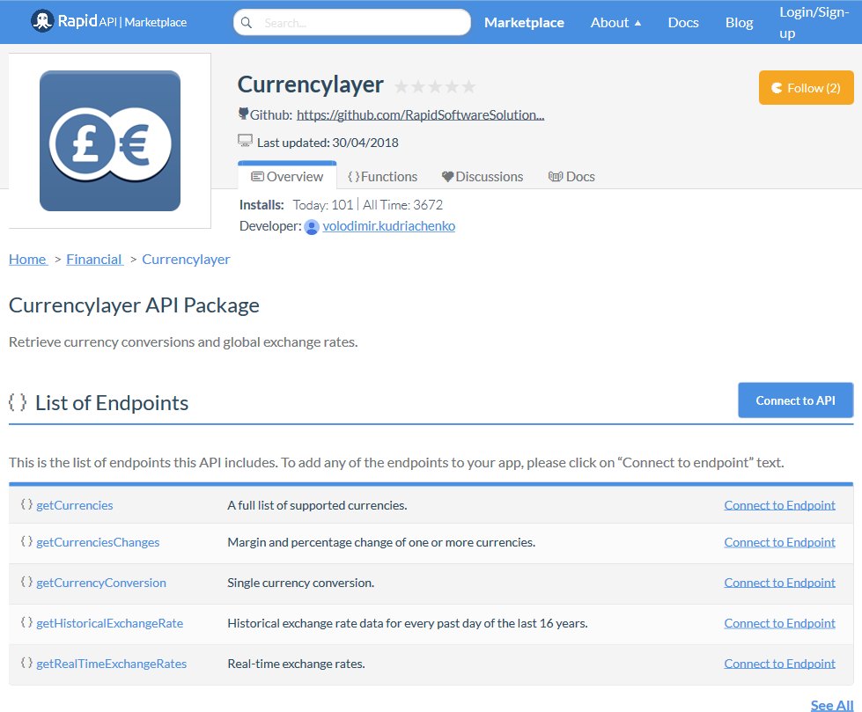Rate Currencylayer with the third star
This screenshot has width=862, height=712.
point(435,86)
